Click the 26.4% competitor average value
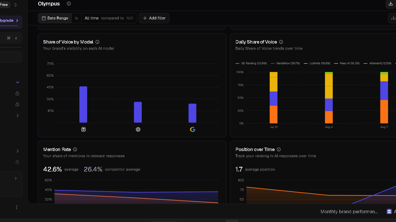Image resolution: width=396 pixels, height=222 pixels. pos(93,169)
